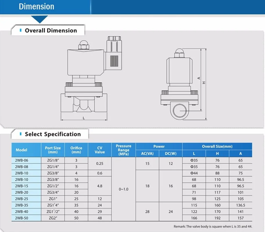Click CV value cell "0.6"
265x232 pixels.
100,173
